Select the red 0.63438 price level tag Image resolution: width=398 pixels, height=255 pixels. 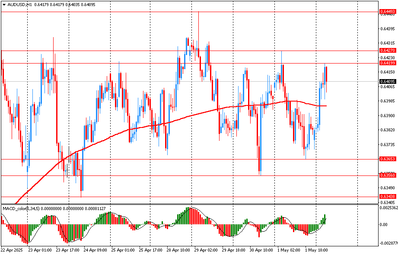click(387, 197)
